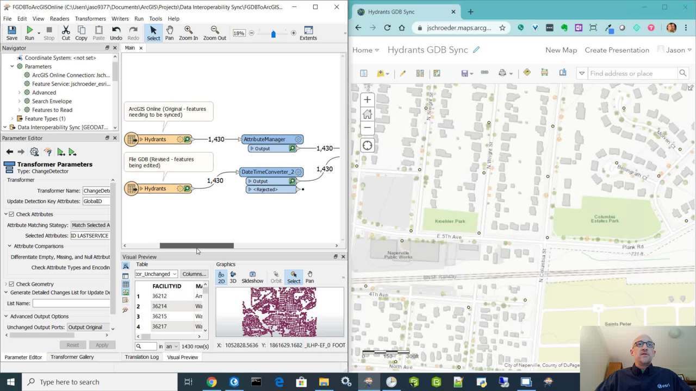Screen dimensions: 696x391
Task: Toggle the Check Geometry checkbox
Action: pyautogui.click(x=11, y=284)
